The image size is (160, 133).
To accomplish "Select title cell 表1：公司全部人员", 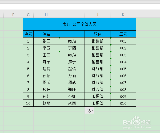I will point(79,24).
